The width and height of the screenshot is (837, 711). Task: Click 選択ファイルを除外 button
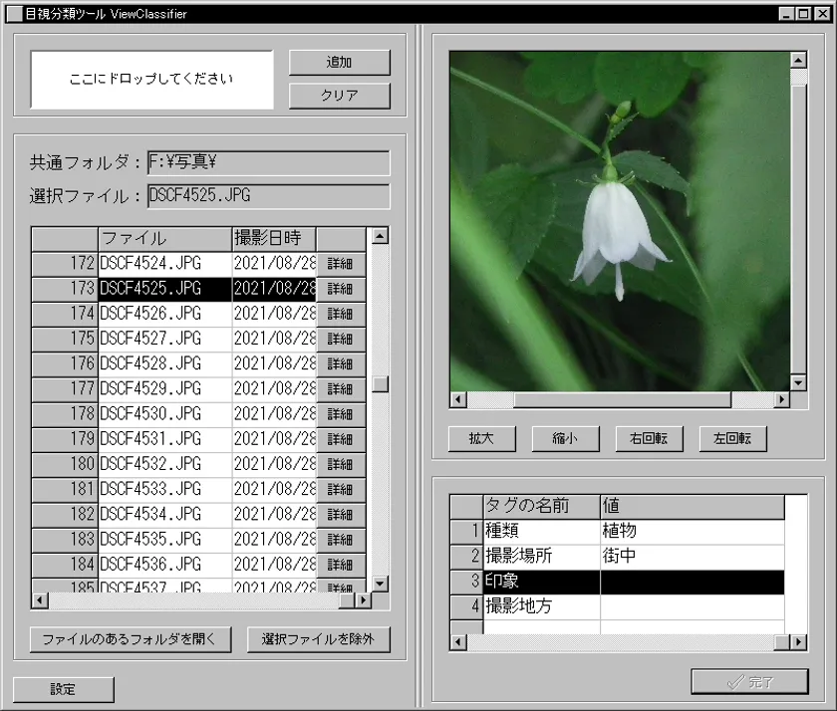(x=318, y=639)
